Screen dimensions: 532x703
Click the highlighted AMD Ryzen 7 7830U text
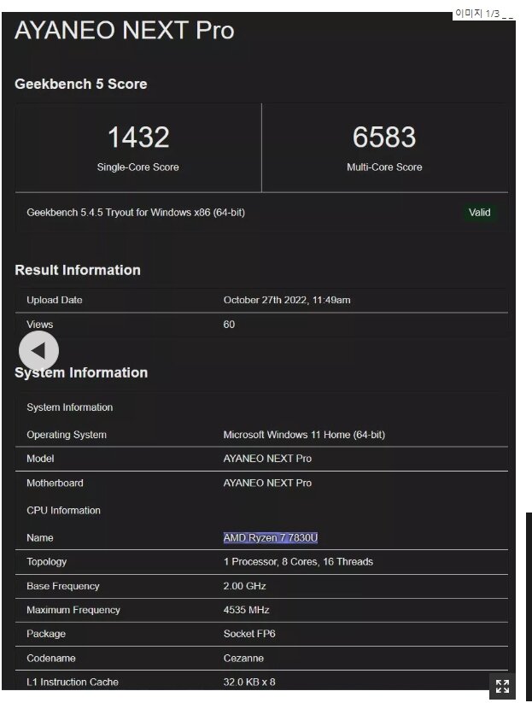[x=271, y=537]
